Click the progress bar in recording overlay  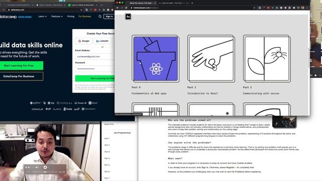pyautogui.click(x=45, y=172)
